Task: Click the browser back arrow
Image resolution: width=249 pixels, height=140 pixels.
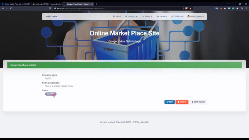Action: [x=3, y=8]
